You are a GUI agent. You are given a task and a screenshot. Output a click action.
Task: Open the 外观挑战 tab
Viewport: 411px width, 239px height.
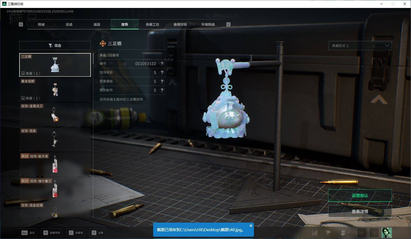[208, 24]
